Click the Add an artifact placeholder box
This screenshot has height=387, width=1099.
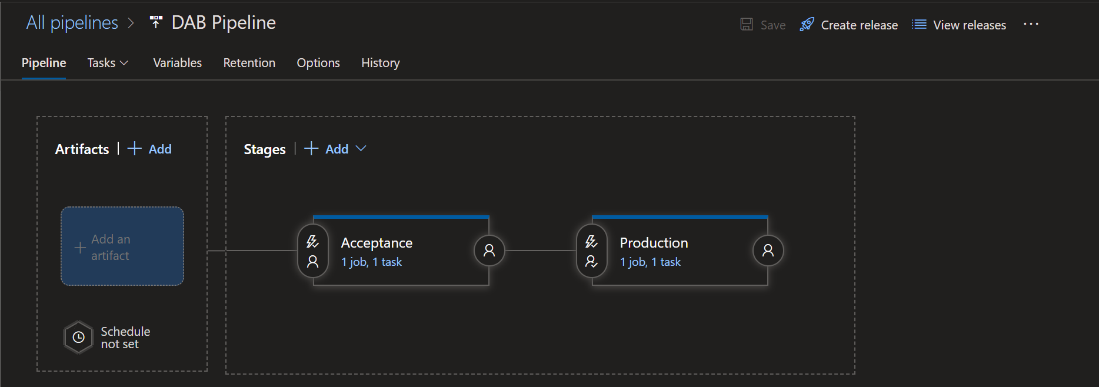coord(122,246)
